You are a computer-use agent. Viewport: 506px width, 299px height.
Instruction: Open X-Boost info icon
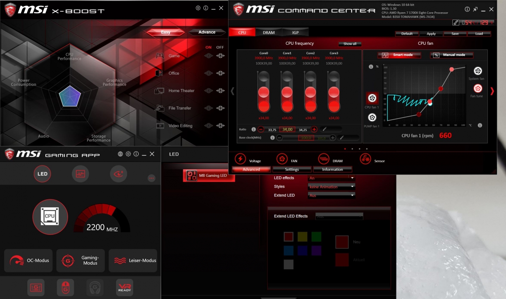pyautogui.click(x=206, y=8)
